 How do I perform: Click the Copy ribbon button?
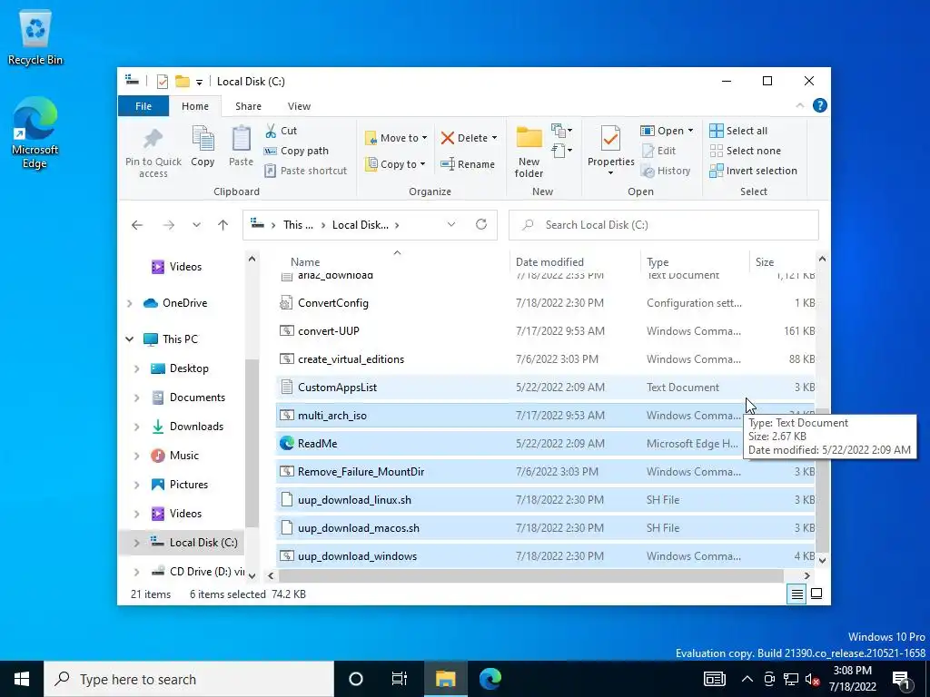point(203,146)
